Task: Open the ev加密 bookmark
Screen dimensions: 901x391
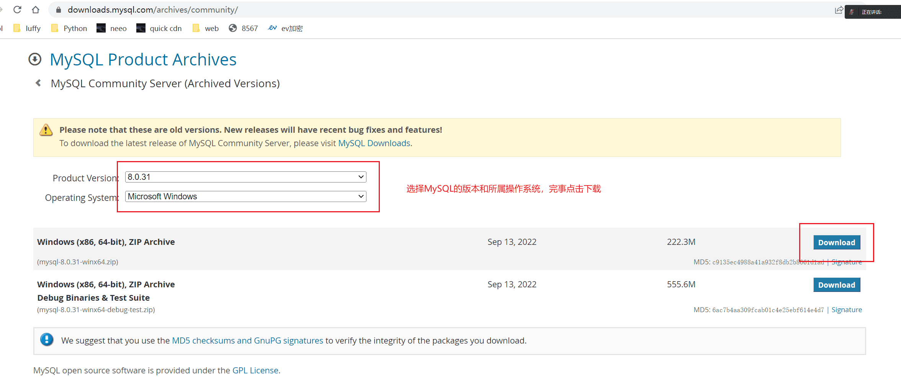Action: 285,28
